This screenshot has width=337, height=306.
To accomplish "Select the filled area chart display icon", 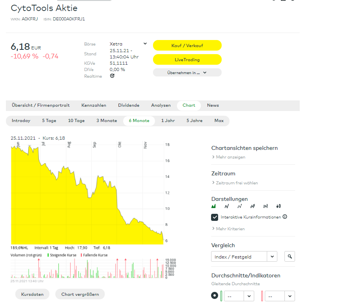I will (x=213, y=206).
